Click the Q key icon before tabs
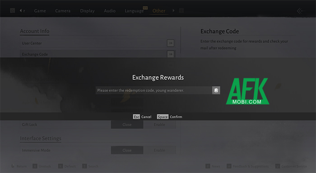This screenshot has height=173, width=316. click(13, 11)
